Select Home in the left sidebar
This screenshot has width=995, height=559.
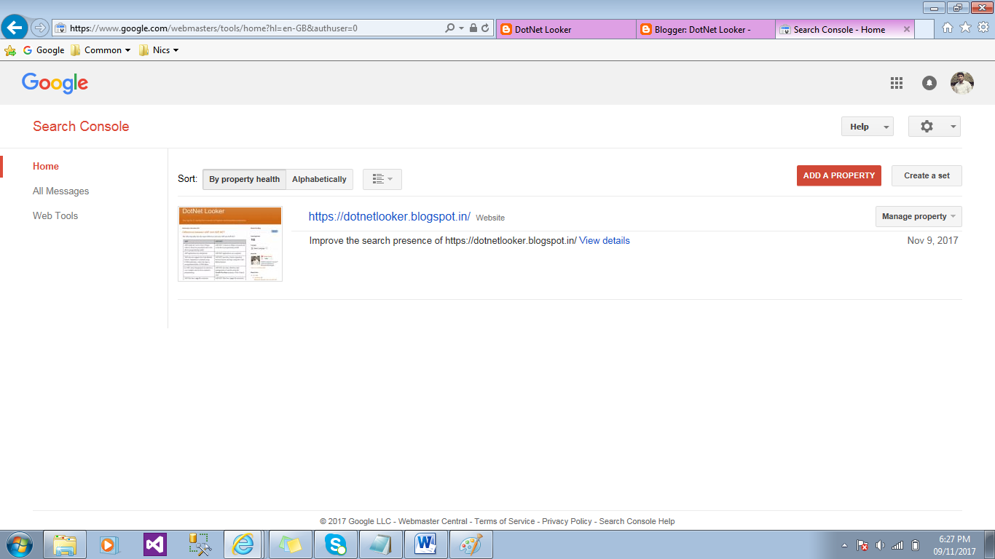click(x=46, y=166)
